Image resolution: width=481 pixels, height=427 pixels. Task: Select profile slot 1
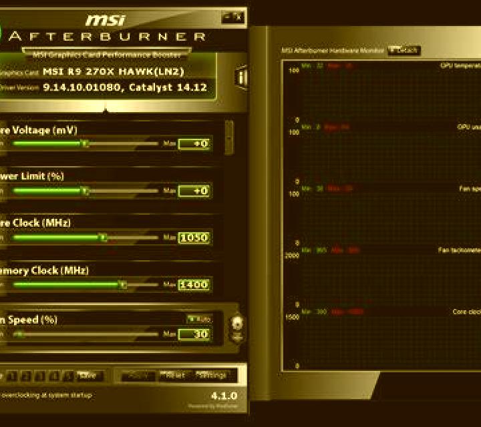[12, 376]
